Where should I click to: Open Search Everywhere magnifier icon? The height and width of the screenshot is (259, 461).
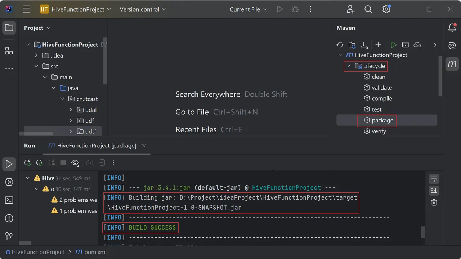click(368, 9)
